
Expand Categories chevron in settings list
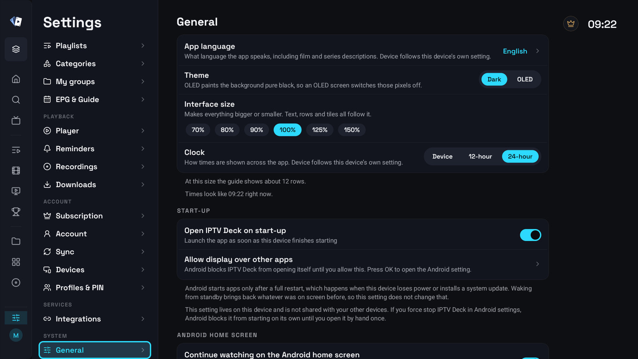click(143, 64)
